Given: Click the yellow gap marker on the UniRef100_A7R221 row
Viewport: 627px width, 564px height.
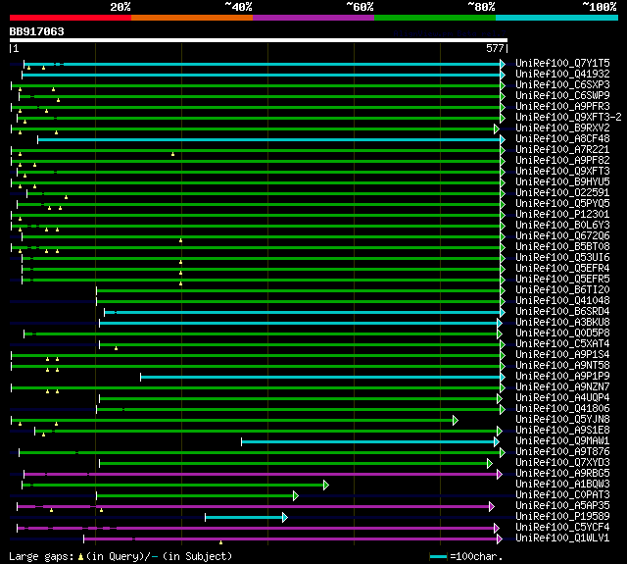Looking at the screenshot, I should pos(172,154).
